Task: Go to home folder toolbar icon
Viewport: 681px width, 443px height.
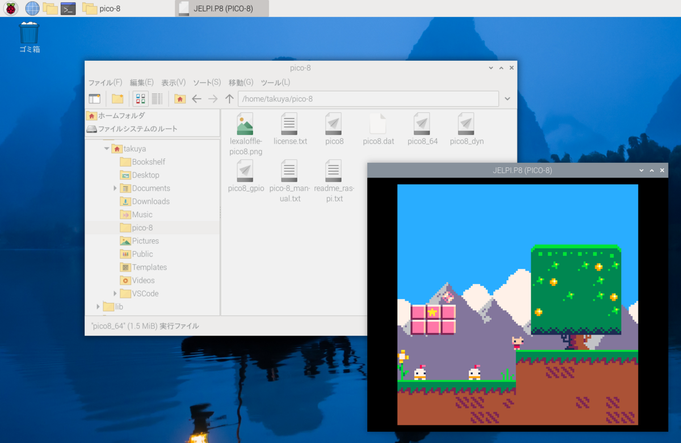Action: [x=180, y=99]
